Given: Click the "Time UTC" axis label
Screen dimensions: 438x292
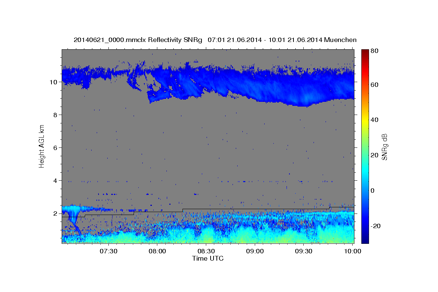Looking at the screenshot, I should 208,258.
